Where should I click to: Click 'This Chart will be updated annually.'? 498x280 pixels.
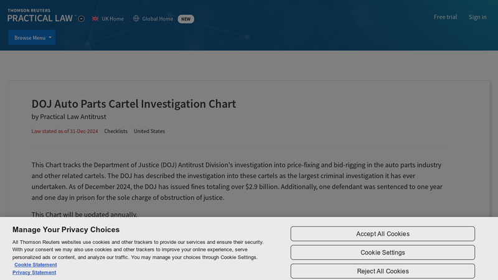[x=85, y=214]
